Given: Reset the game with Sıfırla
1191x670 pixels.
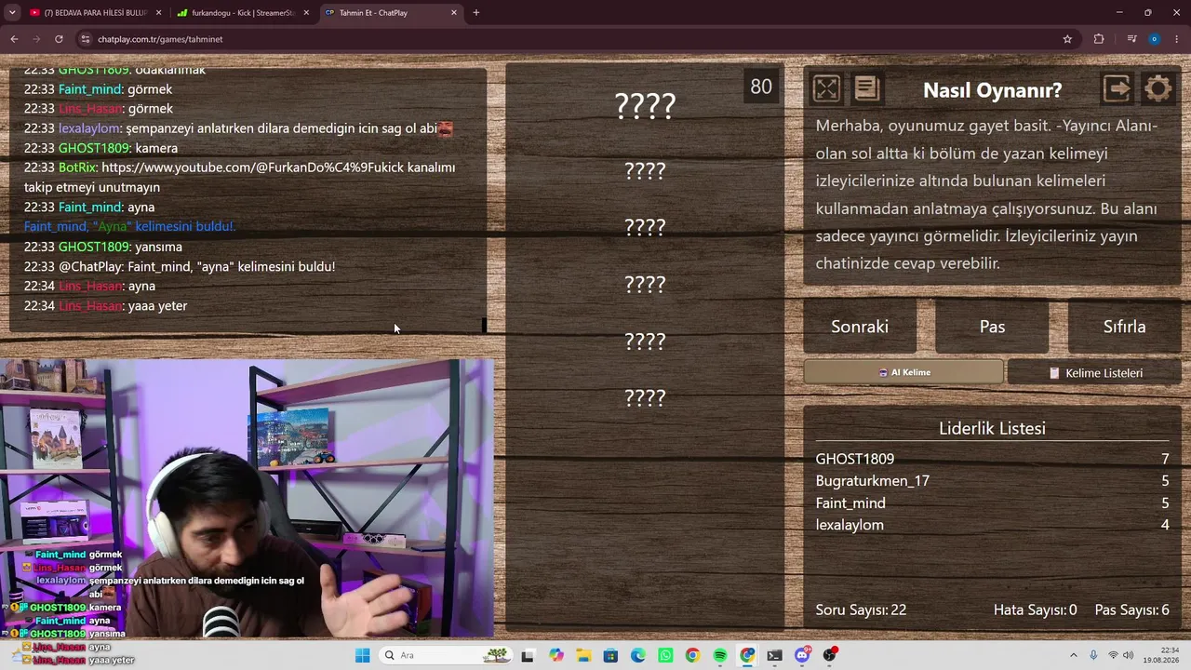Looking at the screenshot, I should coord(1124,327).
